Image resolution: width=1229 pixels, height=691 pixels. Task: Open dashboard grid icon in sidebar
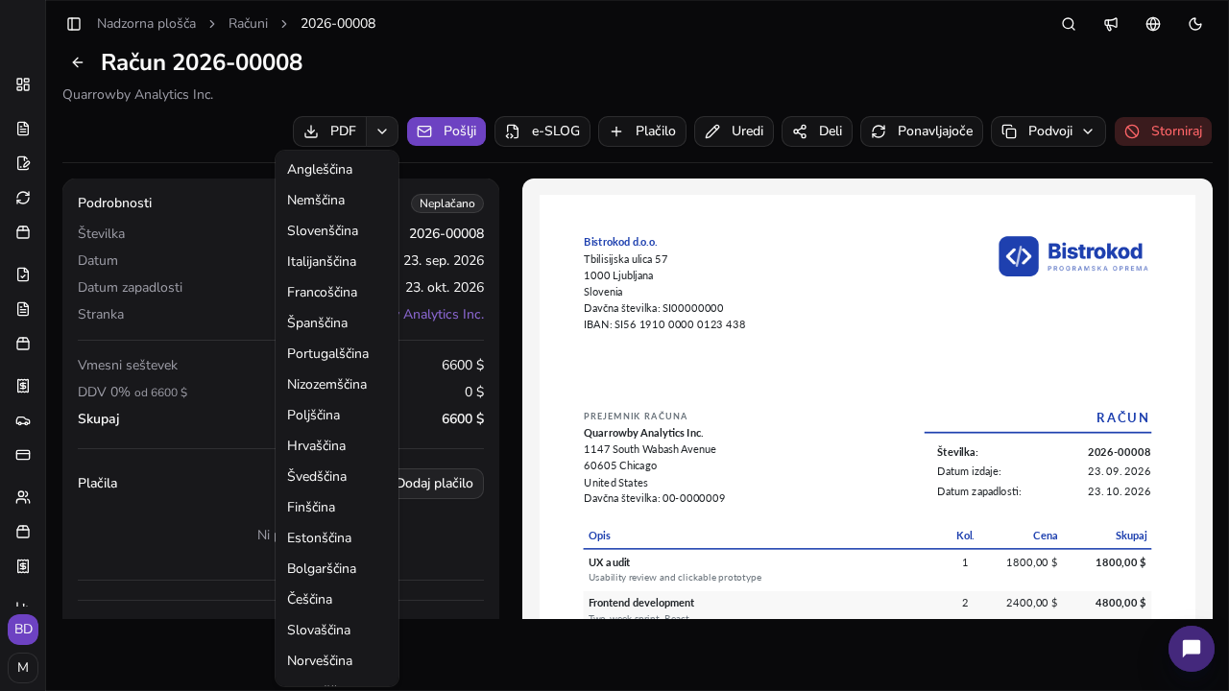pyautogui.click(x=23, y=84)
